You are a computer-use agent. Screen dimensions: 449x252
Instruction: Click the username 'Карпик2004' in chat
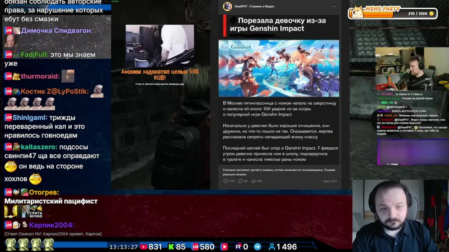(x=51, y=225)
